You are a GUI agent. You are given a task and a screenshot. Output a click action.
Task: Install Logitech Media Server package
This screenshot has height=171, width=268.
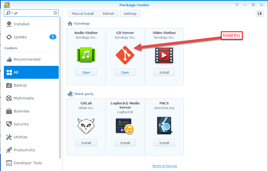(125, 143)
